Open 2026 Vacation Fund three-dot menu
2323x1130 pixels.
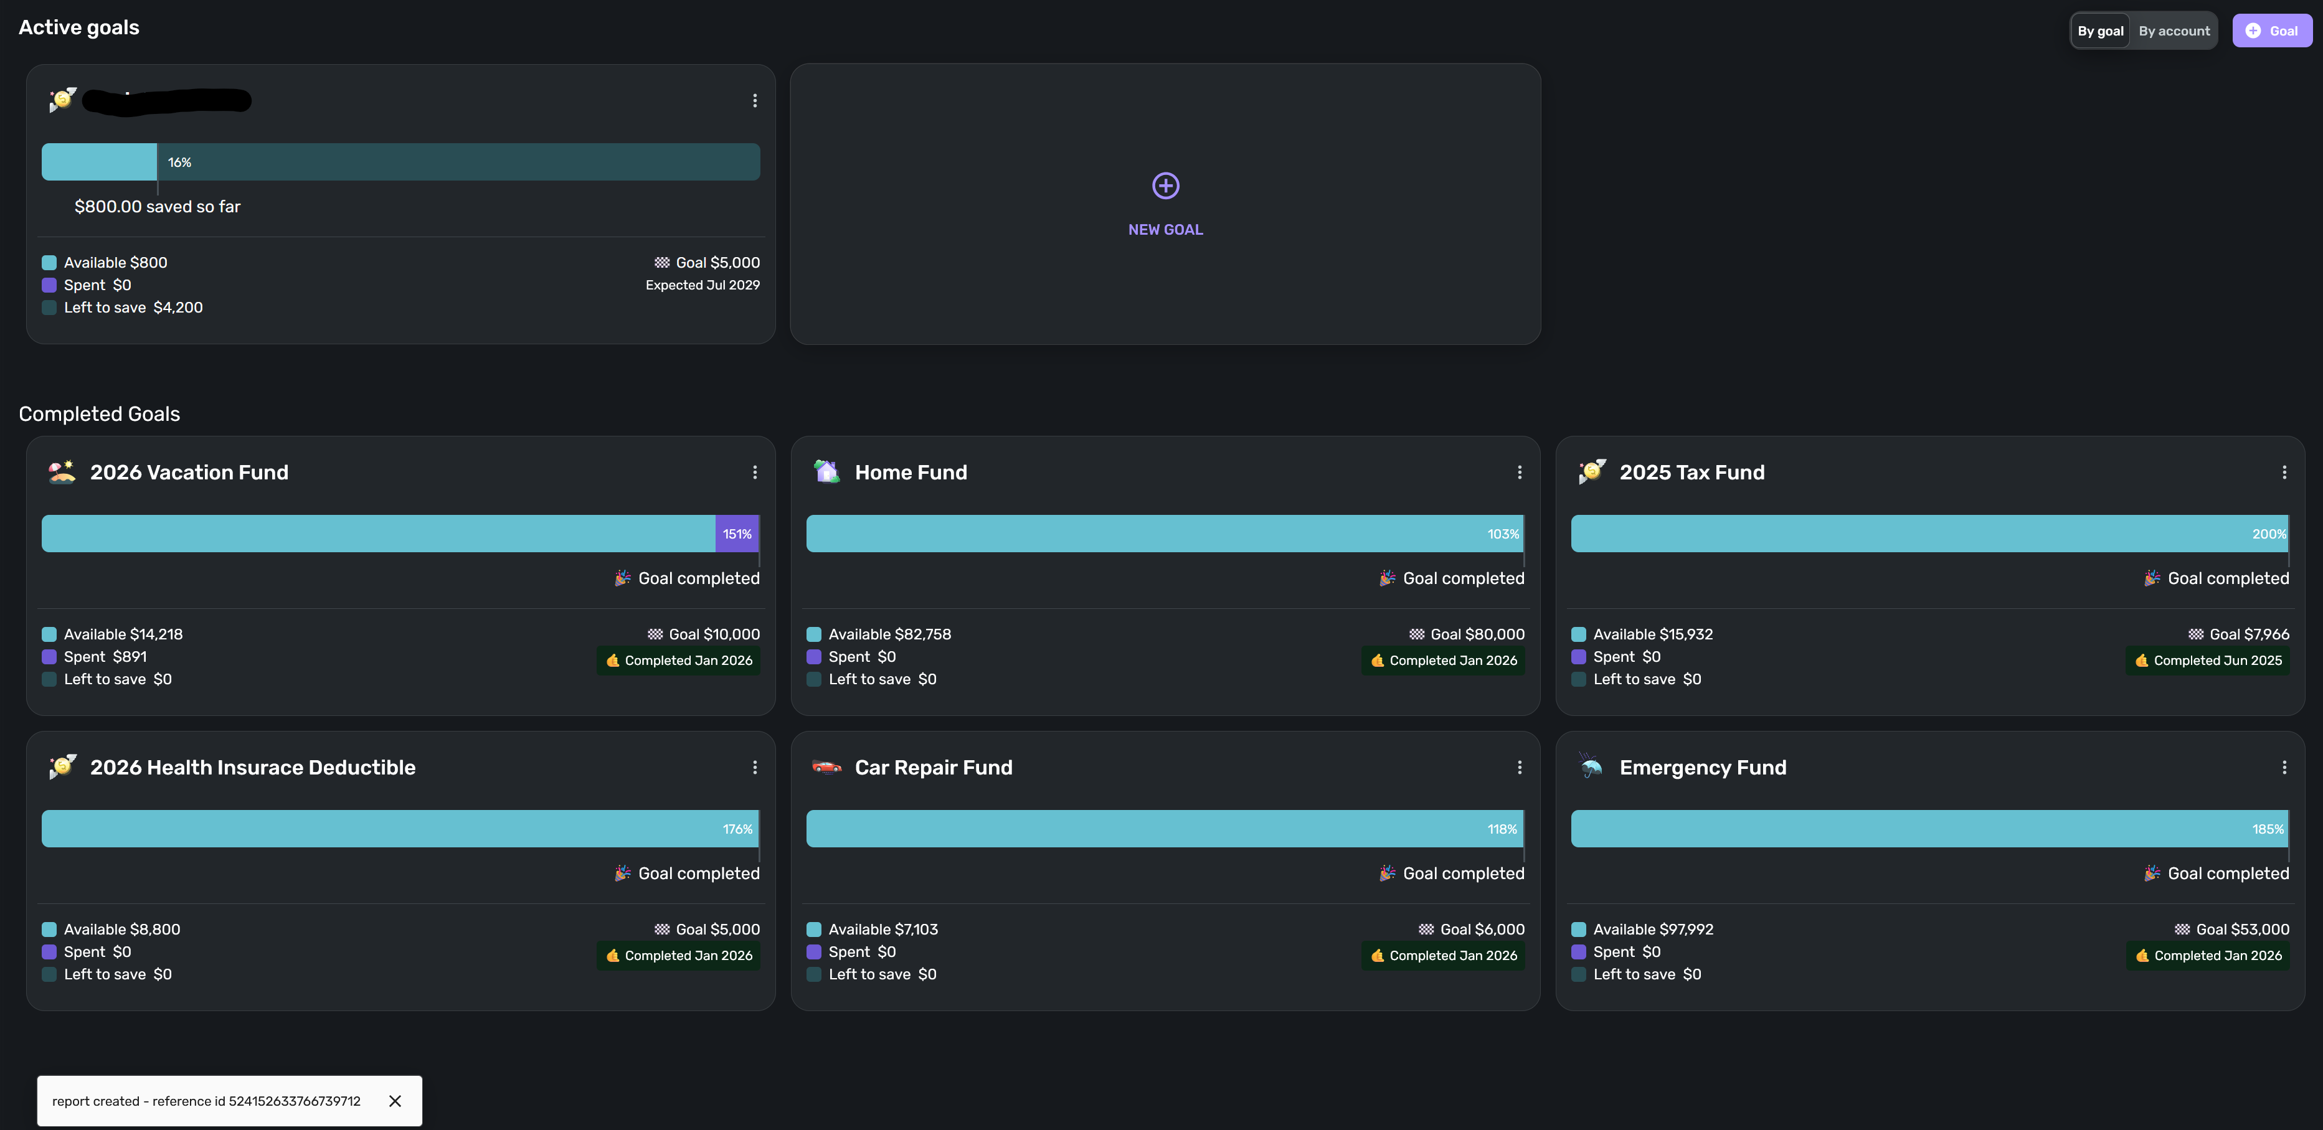[755, 473]
